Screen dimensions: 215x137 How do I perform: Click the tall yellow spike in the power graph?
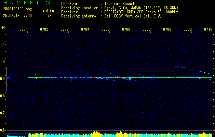(x=35, y=134)
